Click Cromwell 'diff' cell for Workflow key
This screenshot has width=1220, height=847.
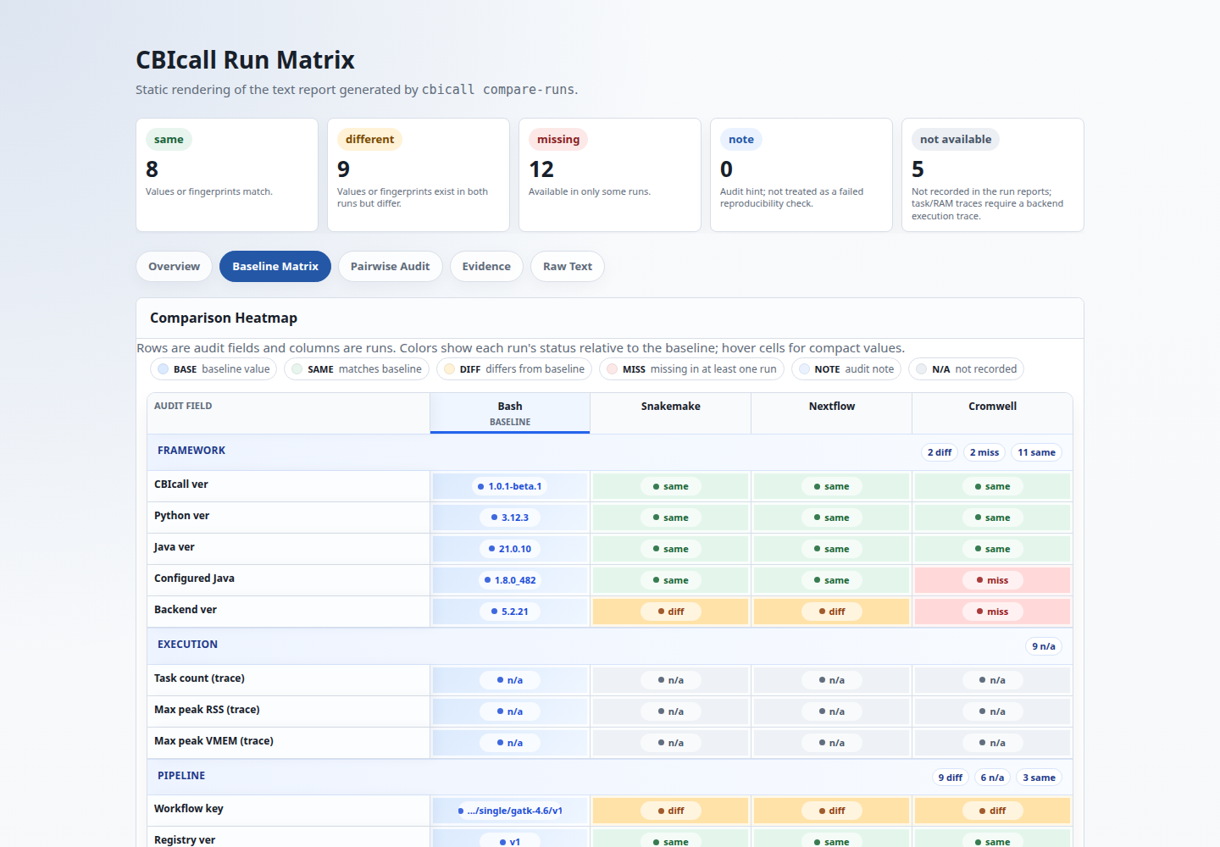coord(992,811)
